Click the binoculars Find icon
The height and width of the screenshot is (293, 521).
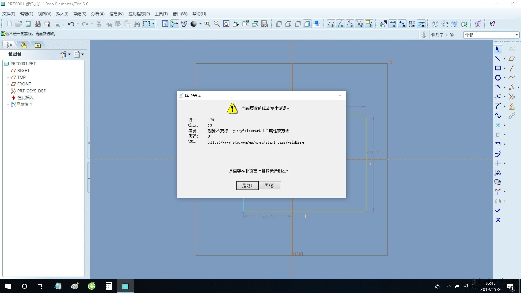(x=137, y=24)
